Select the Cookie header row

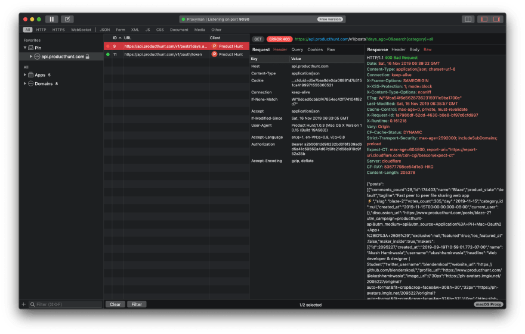(x=307, y=83)
